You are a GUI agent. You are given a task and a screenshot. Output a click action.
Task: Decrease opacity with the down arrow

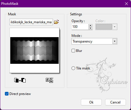(x=90, y=28)
